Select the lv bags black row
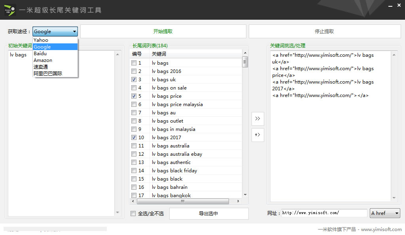 point(186,179)
